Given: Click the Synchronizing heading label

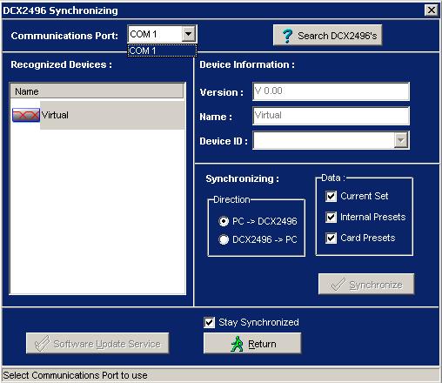Looking at the screenshot, I should click(242, 178).
